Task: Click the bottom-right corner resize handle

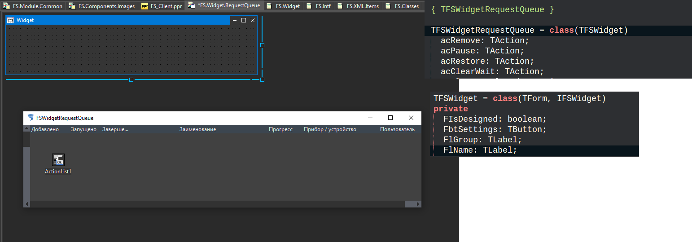Action: [262, 79]
